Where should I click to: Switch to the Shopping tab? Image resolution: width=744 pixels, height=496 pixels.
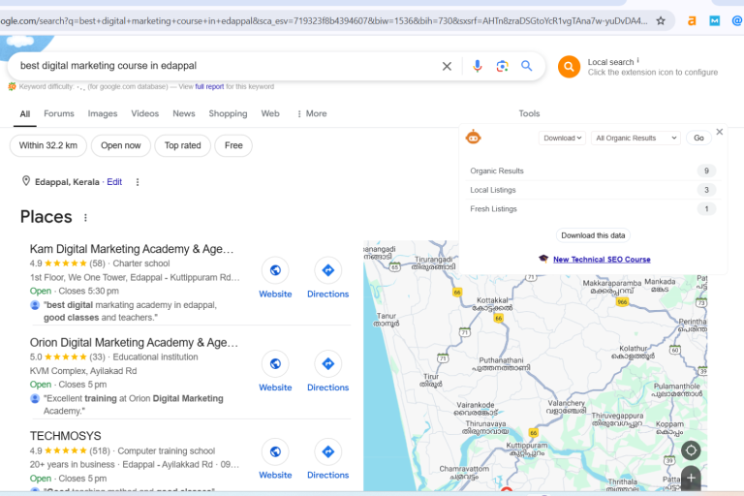[228, 114]
